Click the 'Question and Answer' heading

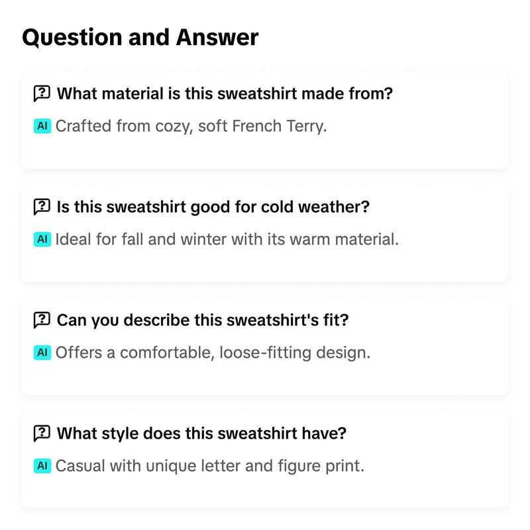pyautogui.click(x=140, y=37)
